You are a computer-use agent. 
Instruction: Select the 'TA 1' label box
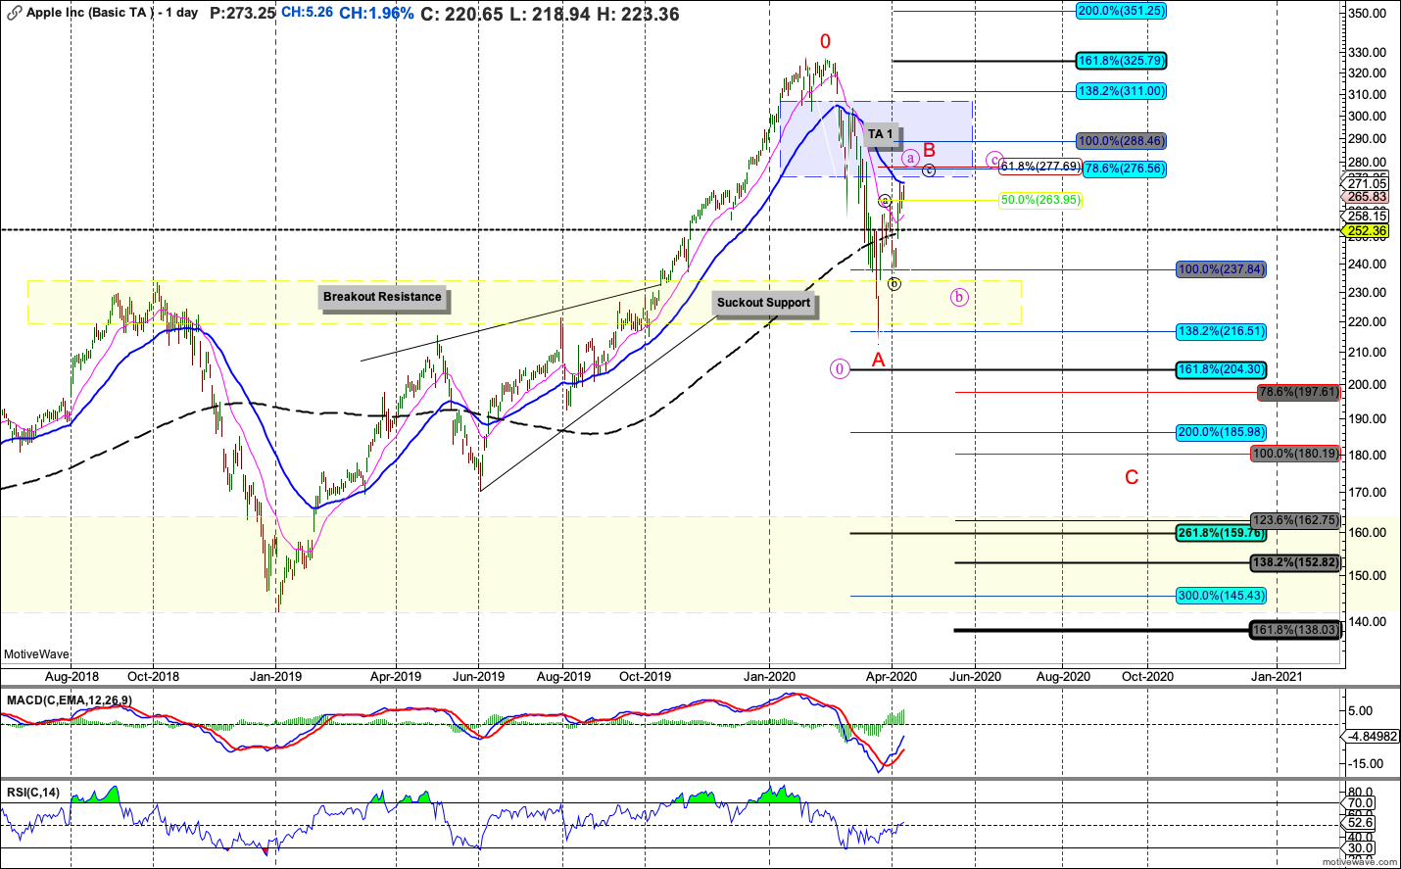pyautogui.click(x=881, y=134)
